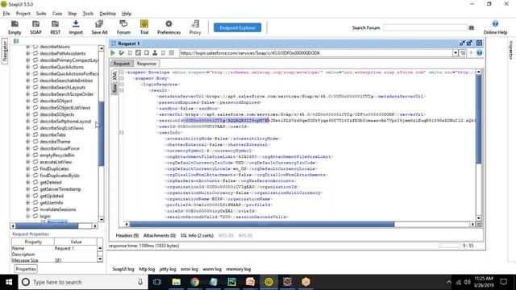The image size is (516, 290).
Task: Click the Windows Start button
Action: tap(9, 282)
